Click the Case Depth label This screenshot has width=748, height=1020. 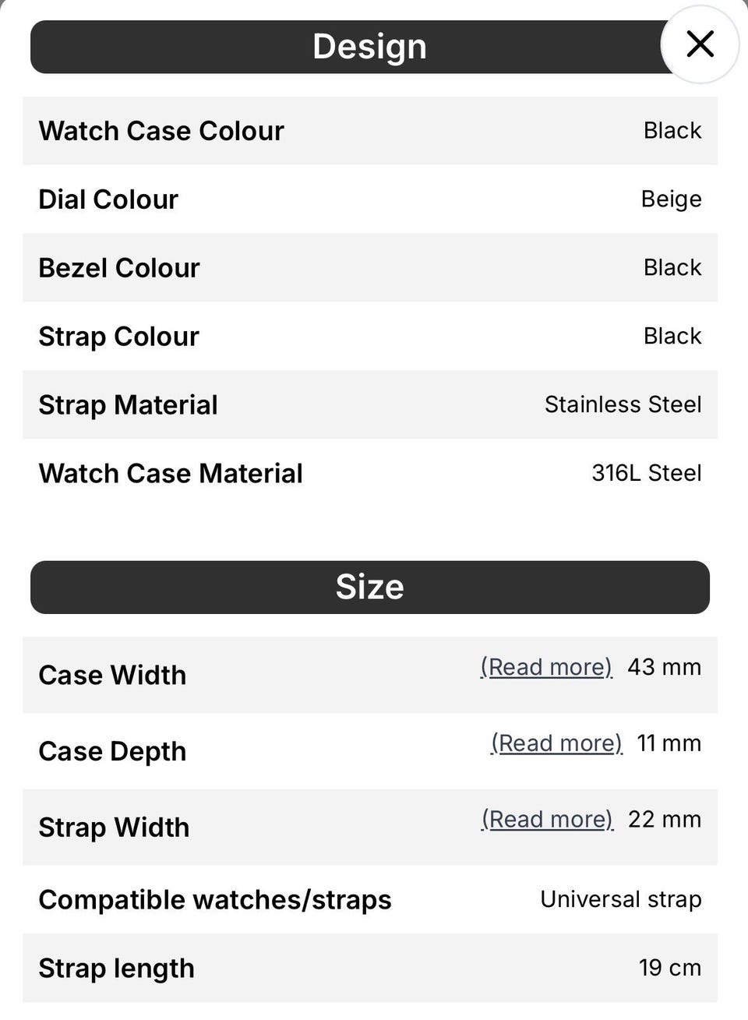(x=112, y=751)
